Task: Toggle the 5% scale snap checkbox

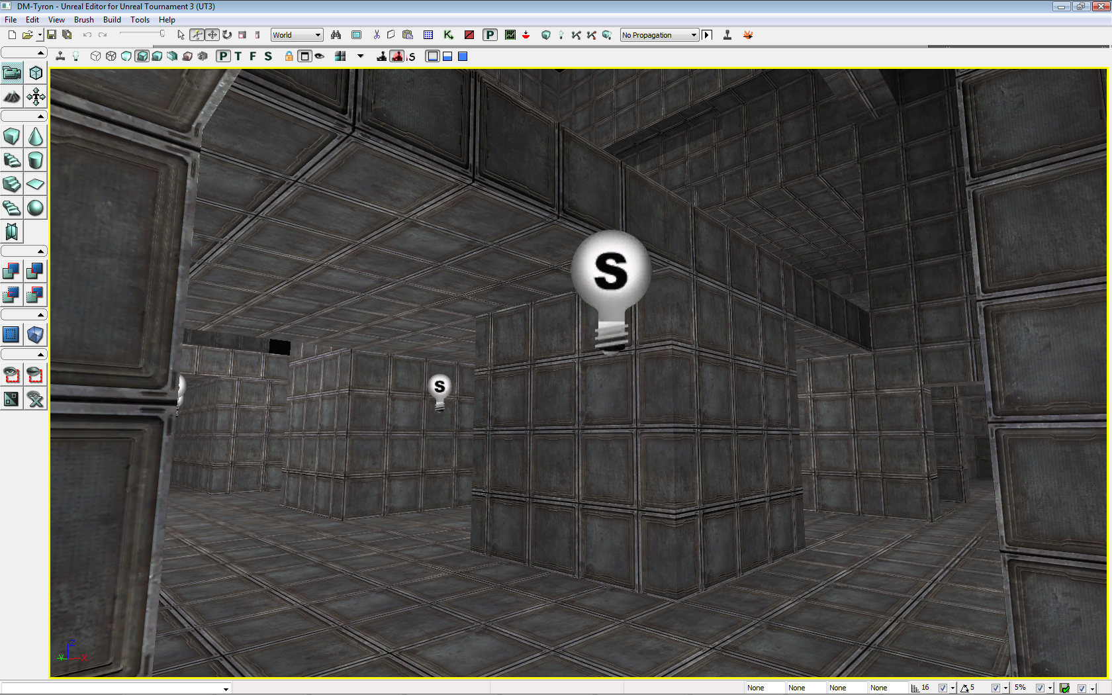Action: pyautogui.click(x=1040, y=688)
